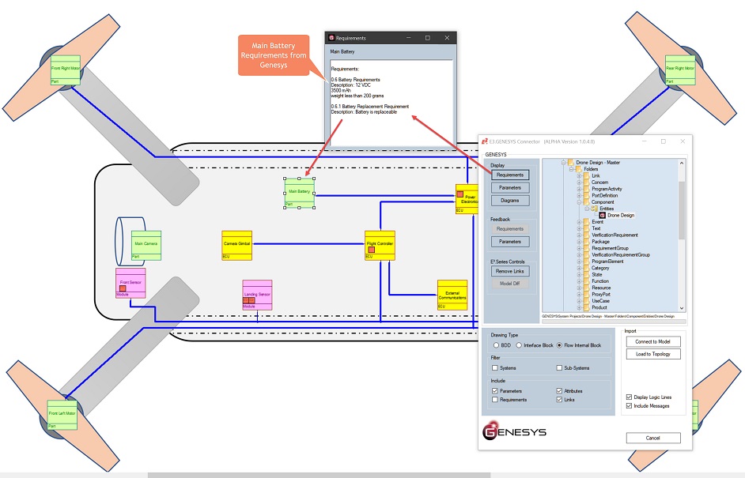The image size is (745, 478).
Task: Click the tree view scrollbar down arrow
Action: coord(682,308)
